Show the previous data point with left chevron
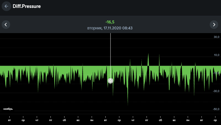Viewport: 221px width, 125px height. tap(6, 25)
